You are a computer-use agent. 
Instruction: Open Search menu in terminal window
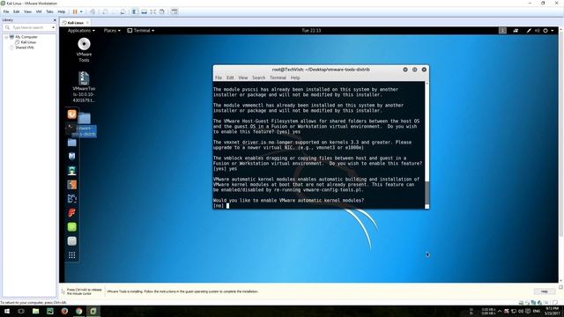pyautogui.click(x=258, y=77)
